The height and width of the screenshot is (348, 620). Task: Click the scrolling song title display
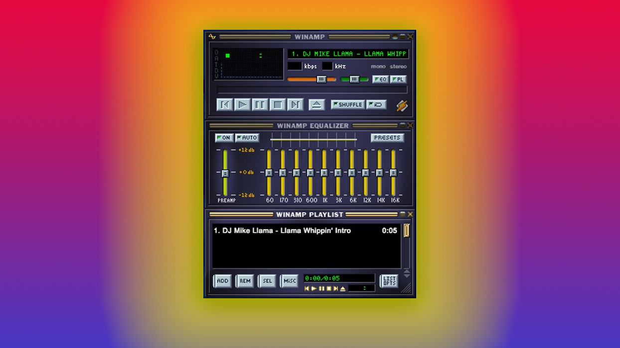point(348,54)
